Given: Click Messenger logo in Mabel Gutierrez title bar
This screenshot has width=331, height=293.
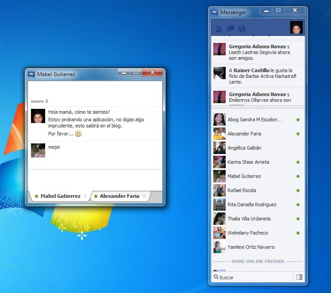Looking at the screenshot, I should coord(31,74).
